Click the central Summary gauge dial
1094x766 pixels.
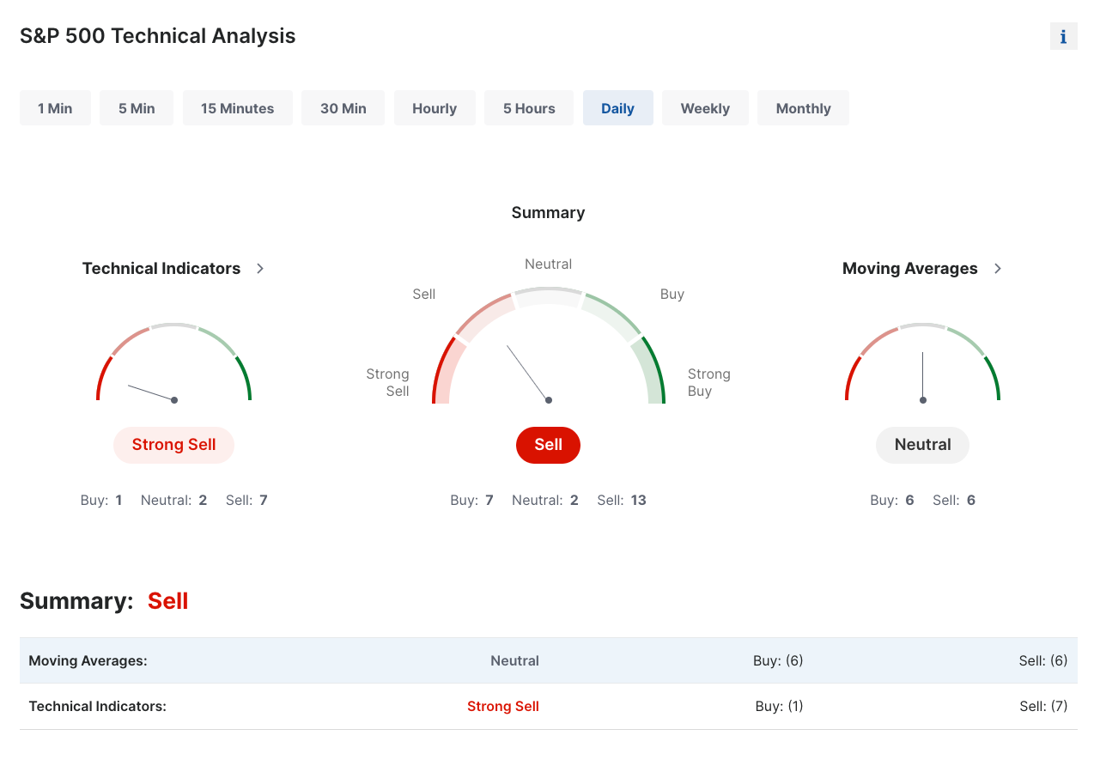[548, 346]
